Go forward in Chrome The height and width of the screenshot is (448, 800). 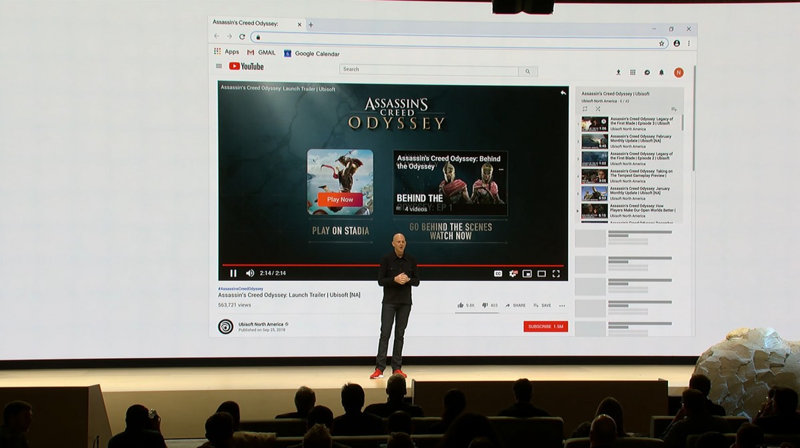coord(229,37)
